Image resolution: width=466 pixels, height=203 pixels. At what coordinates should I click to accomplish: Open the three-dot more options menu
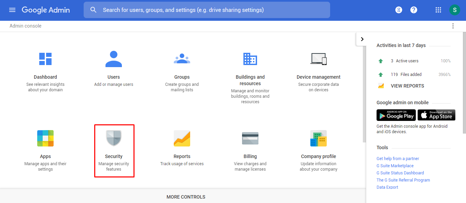[x=453, y=26]
